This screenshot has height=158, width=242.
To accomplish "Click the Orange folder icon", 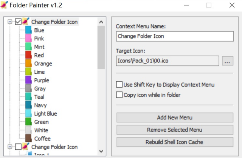I will click(29, 63).
